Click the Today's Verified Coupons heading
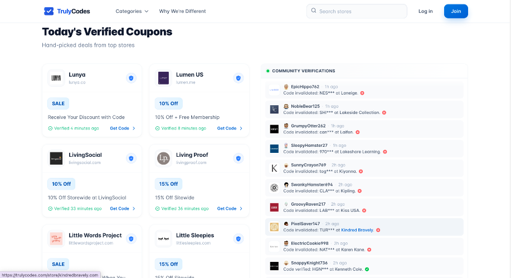 click(107, 32)
